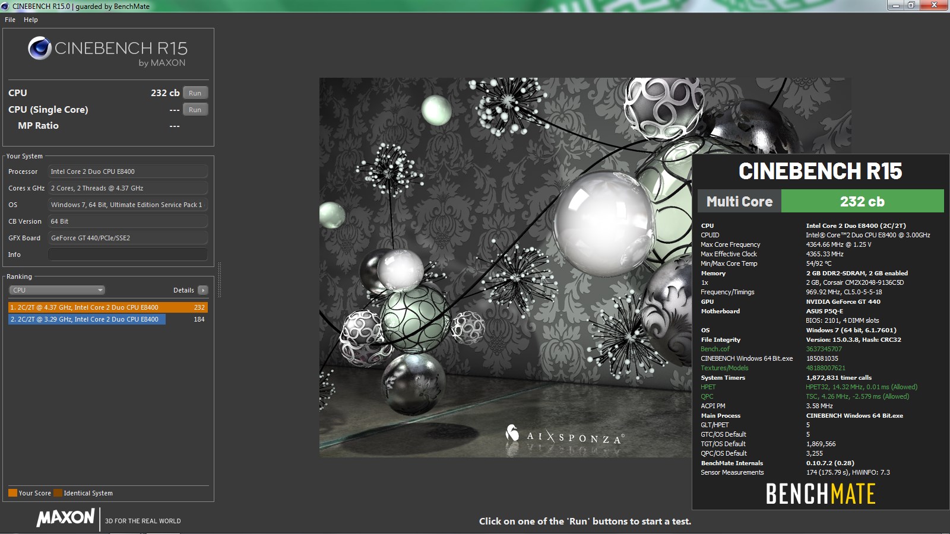Open the File menu

click(x=10, y=20)
